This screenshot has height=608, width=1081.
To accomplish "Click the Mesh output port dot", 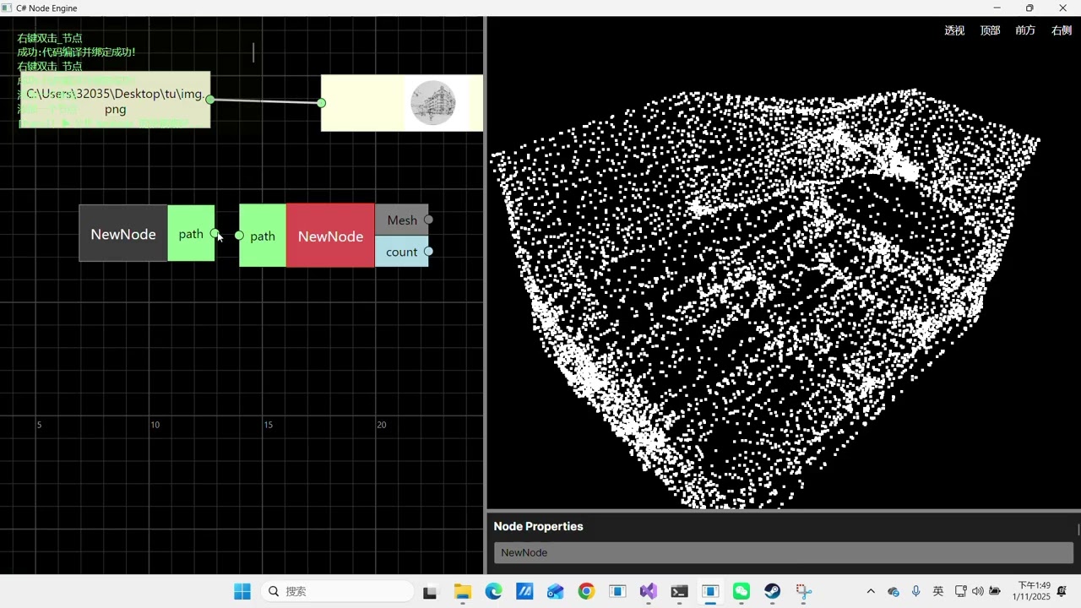I will (429, 220).
